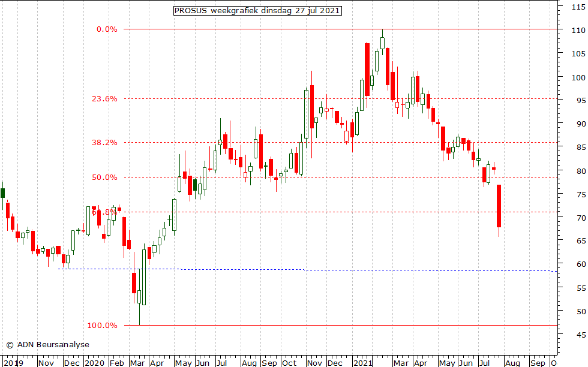588x367 pixels.
Task: Click the 2020 label on the time axis
Action: (x=94, y=362)
